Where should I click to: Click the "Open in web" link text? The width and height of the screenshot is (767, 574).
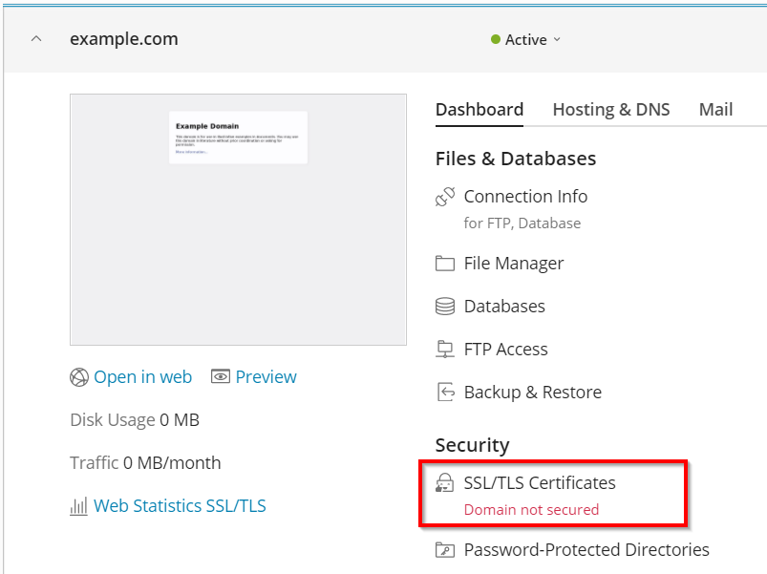coord(142,377)
